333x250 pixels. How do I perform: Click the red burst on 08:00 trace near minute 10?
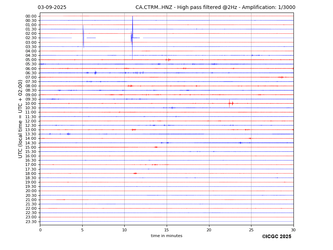[130, 86]
